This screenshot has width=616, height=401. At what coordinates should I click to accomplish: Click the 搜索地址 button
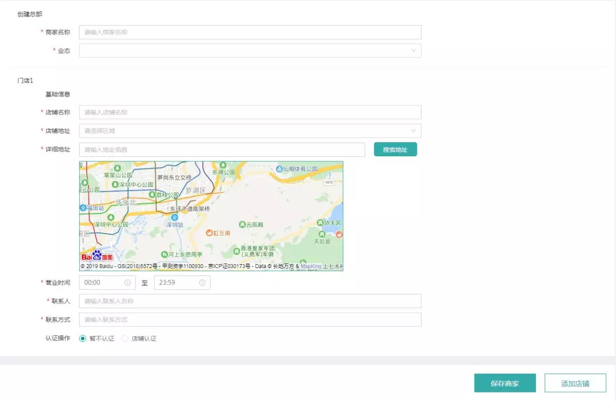pos(395,149)
